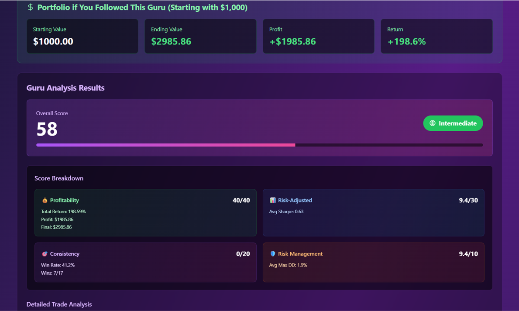Click the bar chart icon beside Risk-Adjusted
This screenshot has width=519, height=311.
tap(273, 200)
